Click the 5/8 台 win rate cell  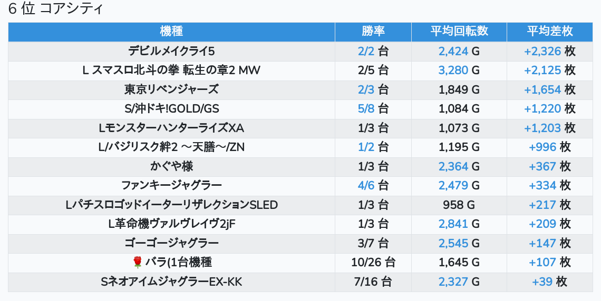tap(373, 109)
